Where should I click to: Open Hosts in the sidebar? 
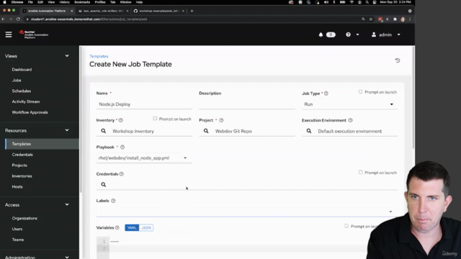pos(17,187)
